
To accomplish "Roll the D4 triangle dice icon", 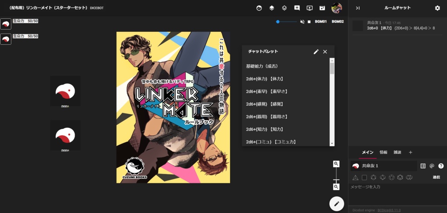I will pyautogui.click(x=355, y=177).
